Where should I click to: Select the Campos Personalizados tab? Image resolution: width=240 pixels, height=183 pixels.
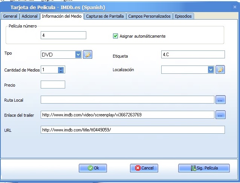150,16
